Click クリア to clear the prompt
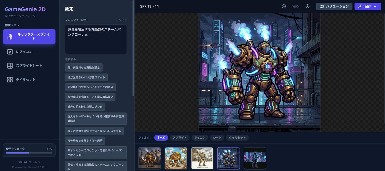 point(122,20)
